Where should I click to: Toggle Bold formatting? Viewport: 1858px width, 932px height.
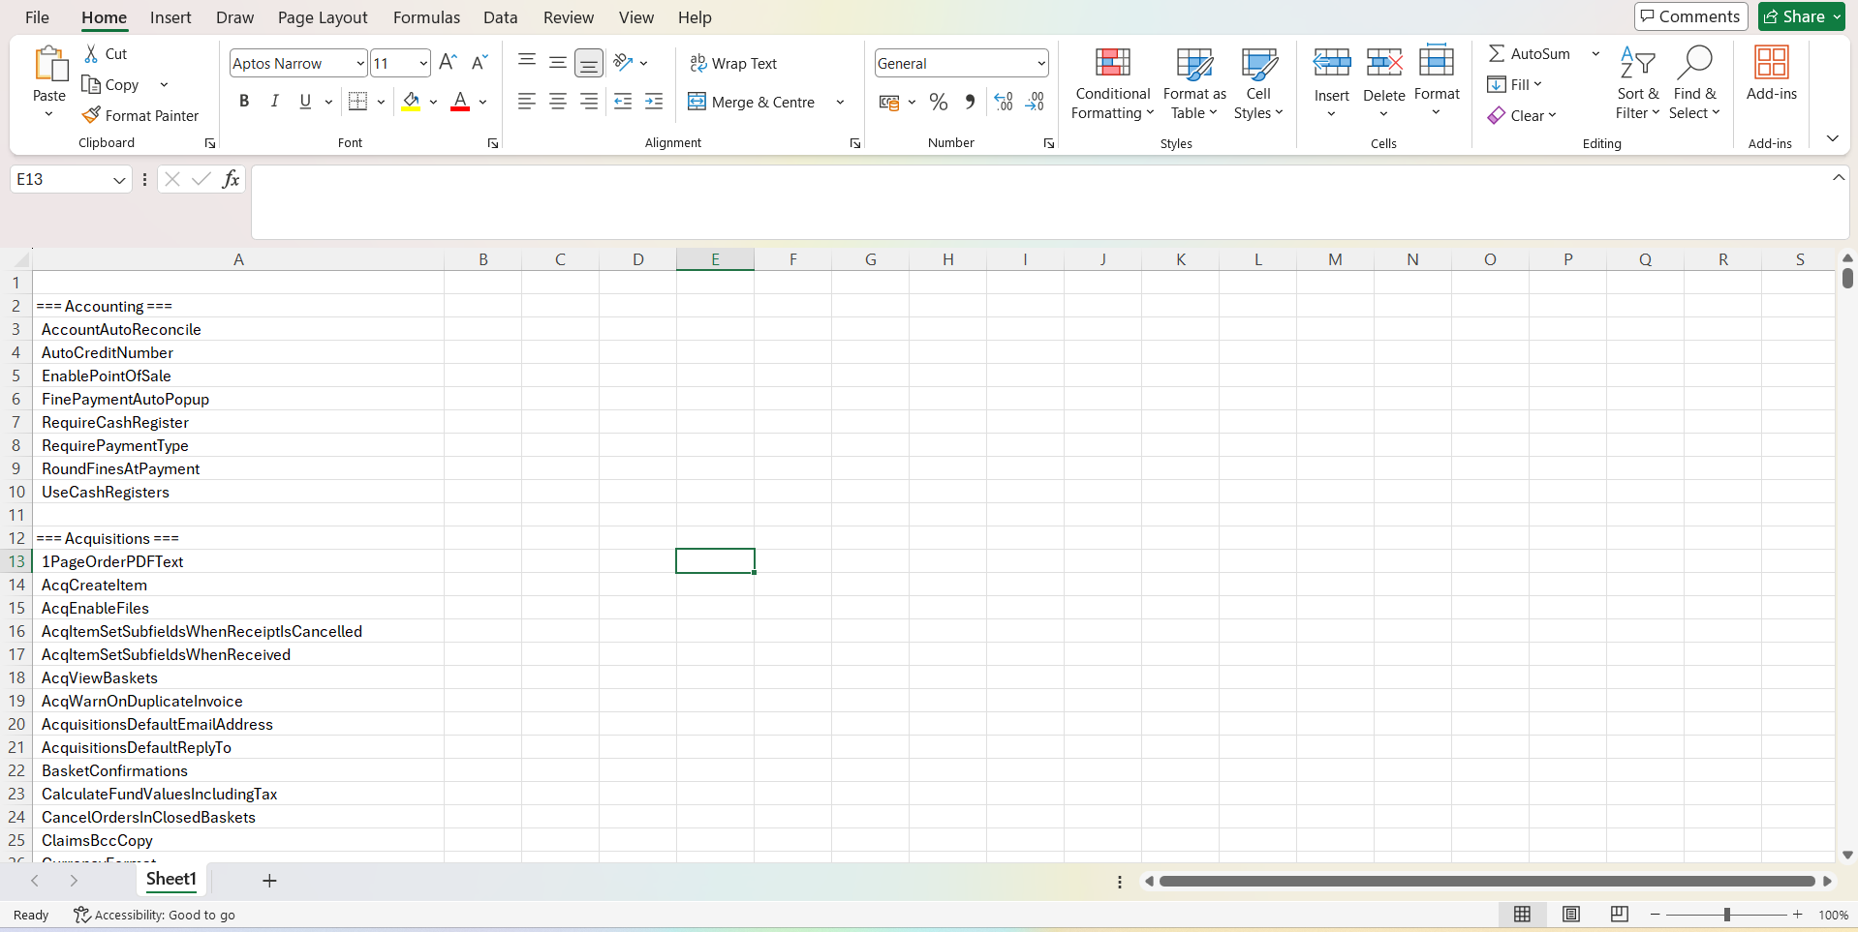[244, 102]
